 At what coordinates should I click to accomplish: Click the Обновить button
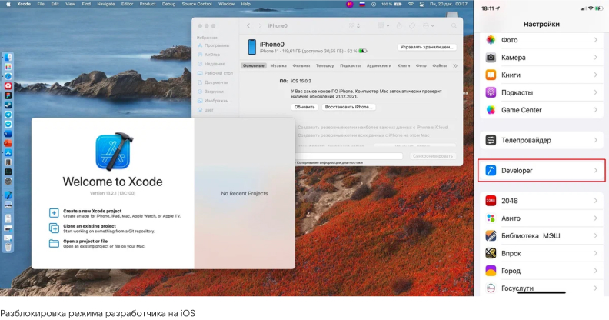(304, 107)
